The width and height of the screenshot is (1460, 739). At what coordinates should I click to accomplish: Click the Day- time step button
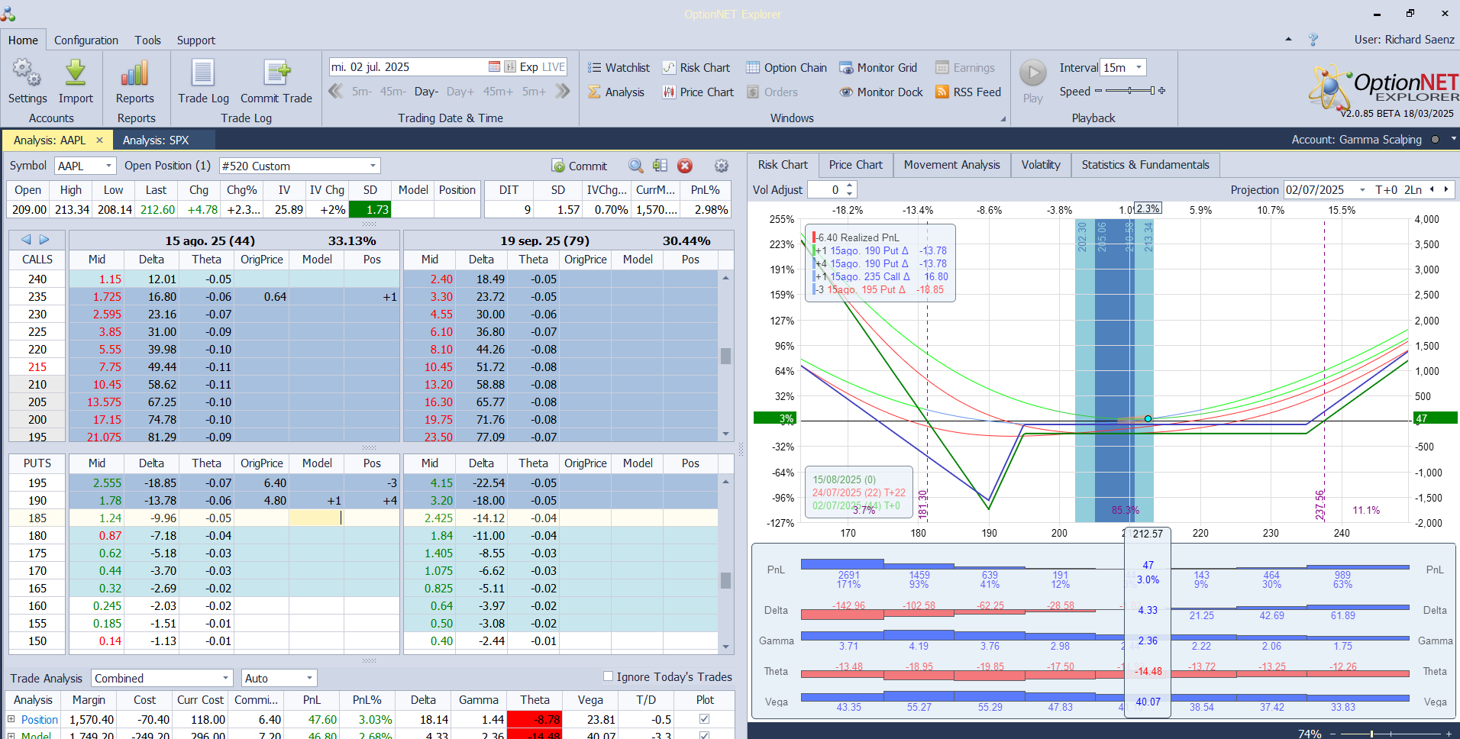[x=426, y=92]
